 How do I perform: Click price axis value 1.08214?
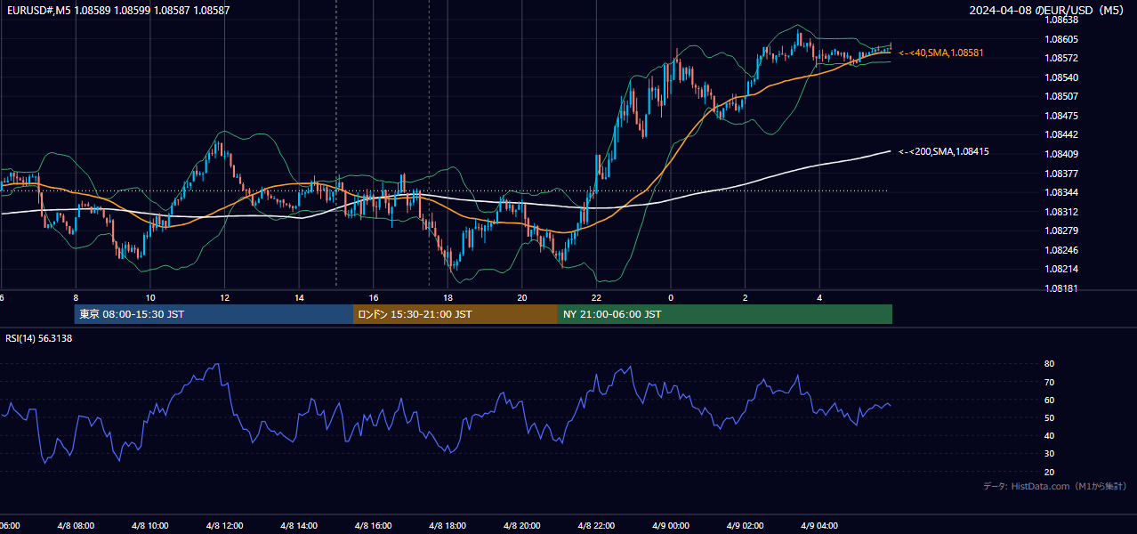coord(1061,270)
